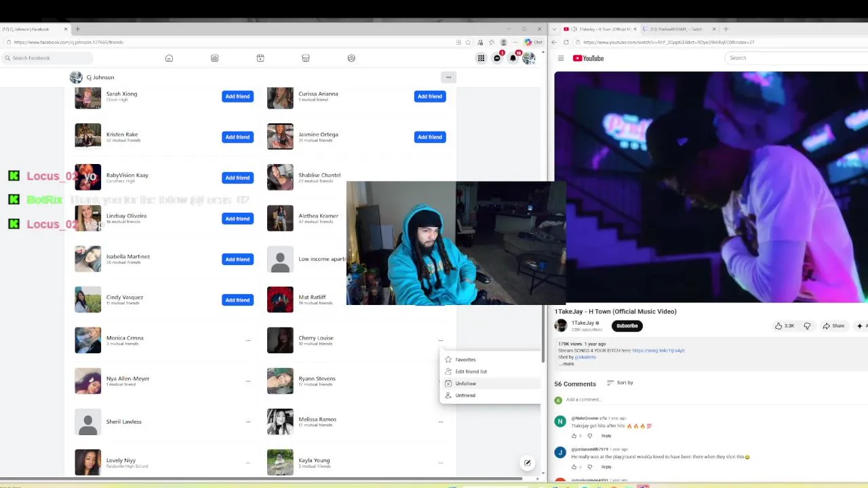Switch to the 1TakeJay YouTube tab
The width and height of the screenshot is (868, 488).
[600, 29]
